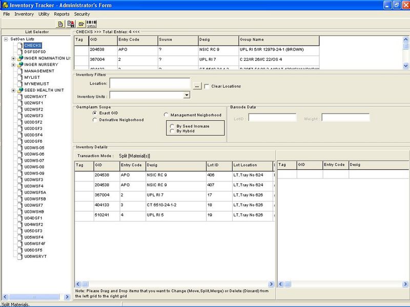410x307 pixels.
Task: Click the new document toolbar icon
Action: click(x=60, y=24)
